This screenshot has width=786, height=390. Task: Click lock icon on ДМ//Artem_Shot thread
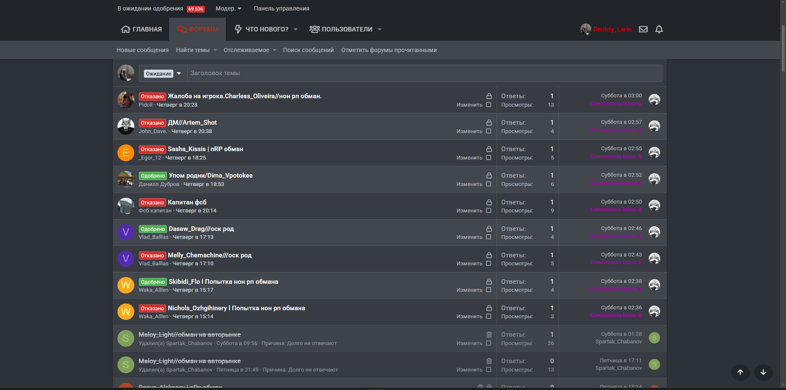[489, 123]
